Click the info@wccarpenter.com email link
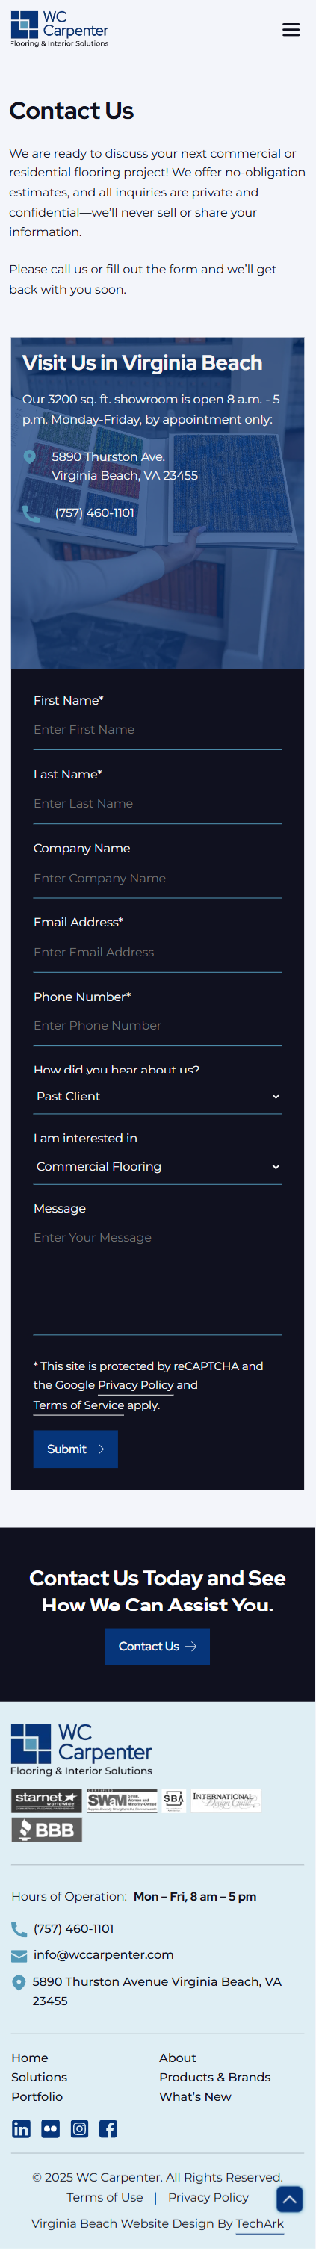Viewport: 316px width, 2254px height. [103, 1954]
